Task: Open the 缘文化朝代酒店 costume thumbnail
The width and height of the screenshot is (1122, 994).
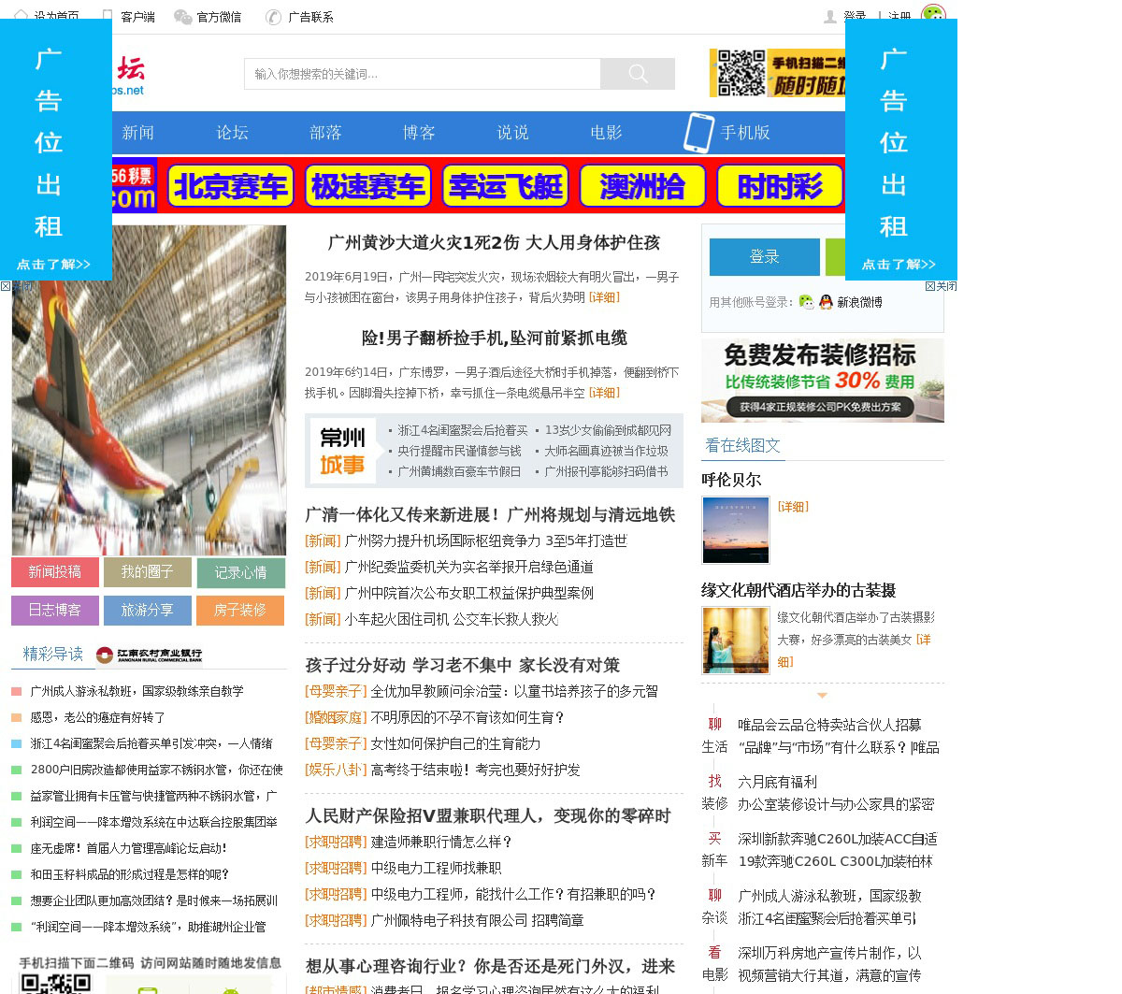Action: 736,641
